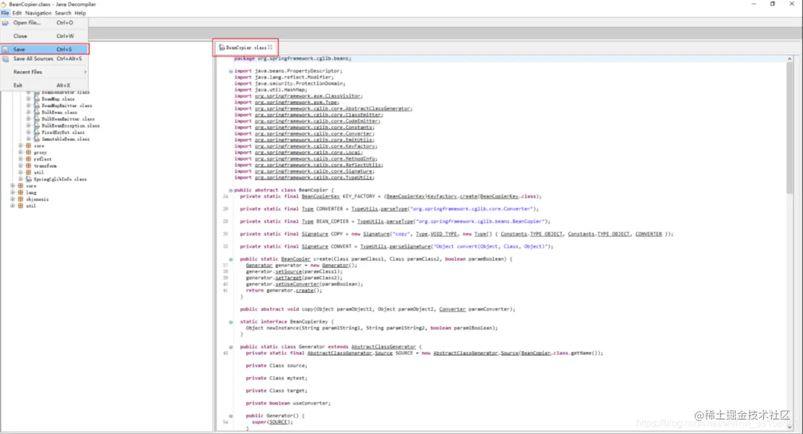Follow the setUseConverter method link
Viewport: 803px width, 434px height.
298,284
